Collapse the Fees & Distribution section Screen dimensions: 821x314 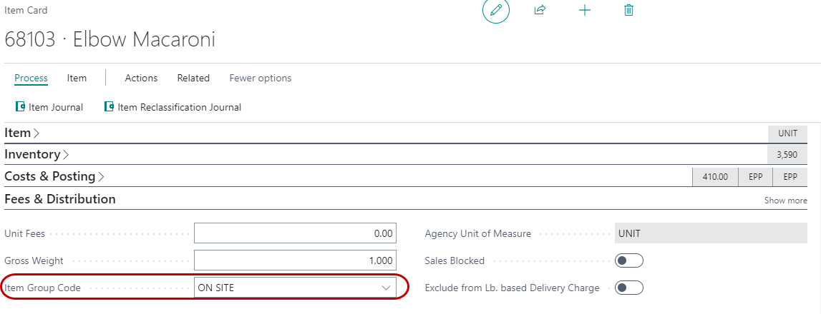(60, 199)
